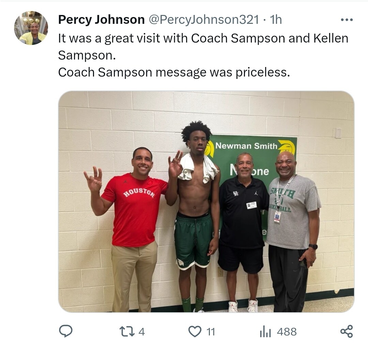This screenshot has height=348, width=368.
Task: Click the 488 views count
Action: coord(287,332)
